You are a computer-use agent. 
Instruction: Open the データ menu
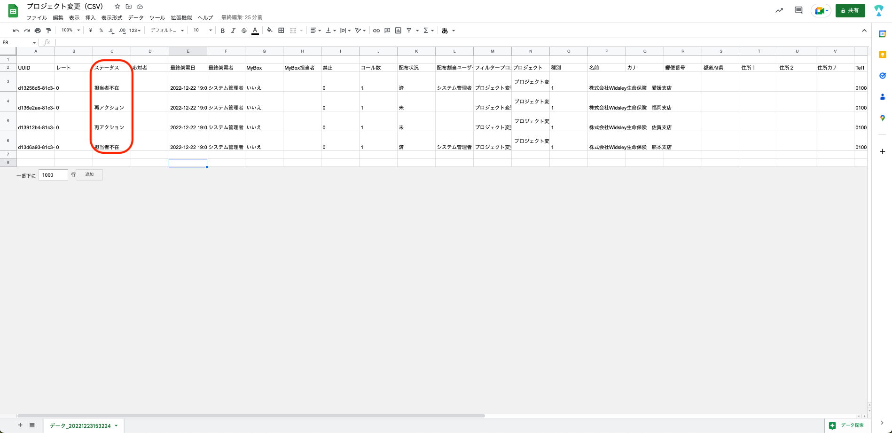click(x=136, y=18)
